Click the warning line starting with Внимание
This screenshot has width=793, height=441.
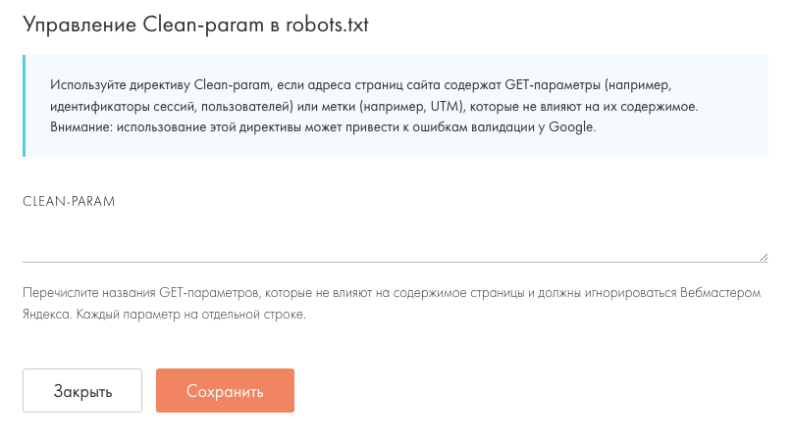point(322,127)
